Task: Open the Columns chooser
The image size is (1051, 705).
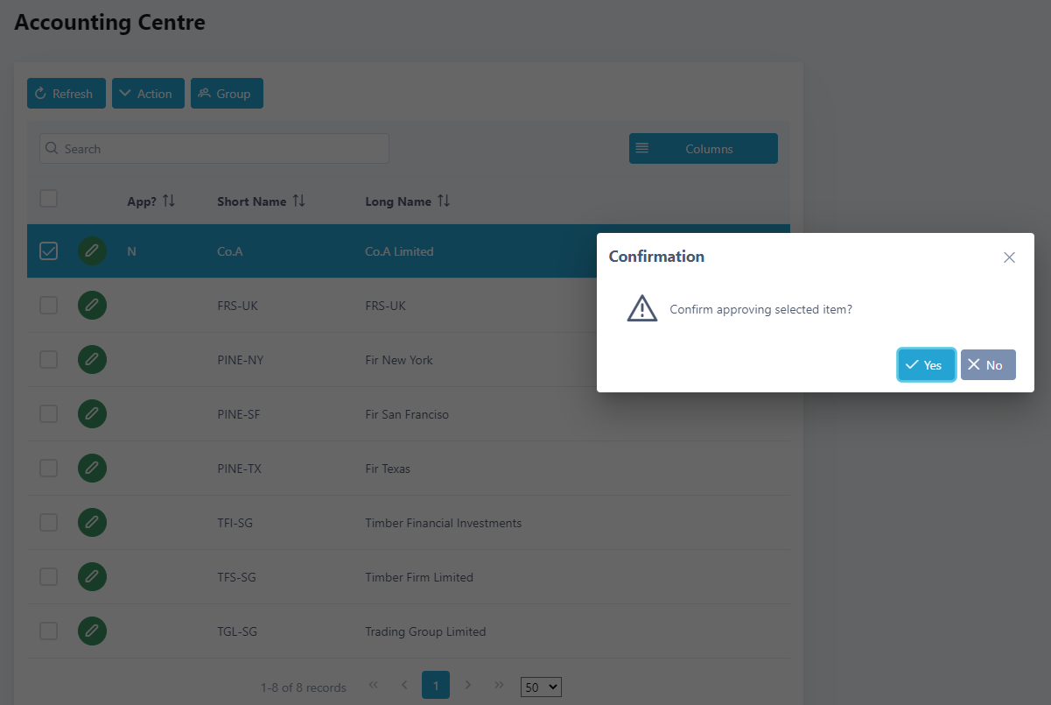Action: 703,149
